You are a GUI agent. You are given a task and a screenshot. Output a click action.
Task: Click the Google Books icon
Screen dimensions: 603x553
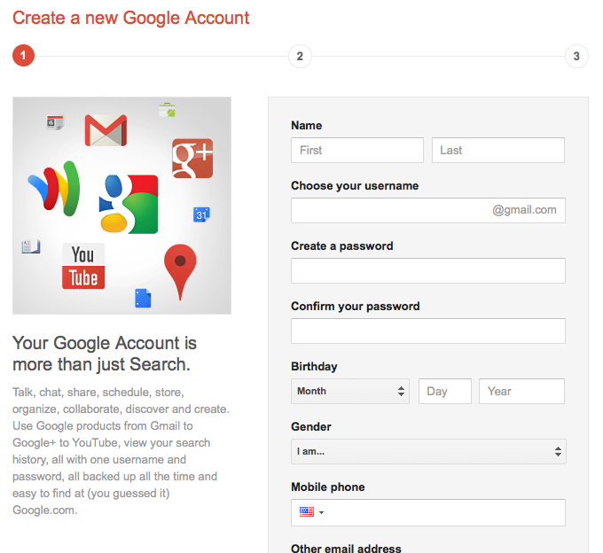point(31,246)
